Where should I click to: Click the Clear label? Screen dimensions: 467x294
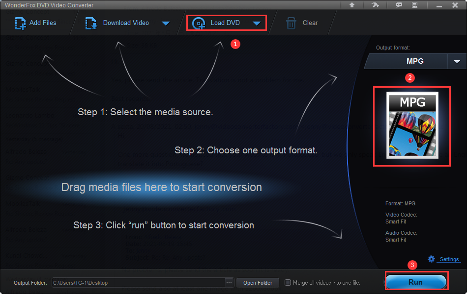(310, 23)
